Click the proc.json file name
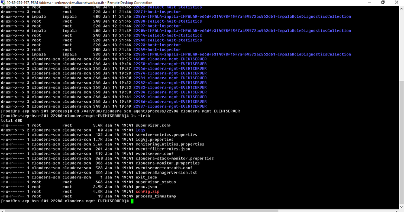Screen dimensions: 404x212 point(147,187)
